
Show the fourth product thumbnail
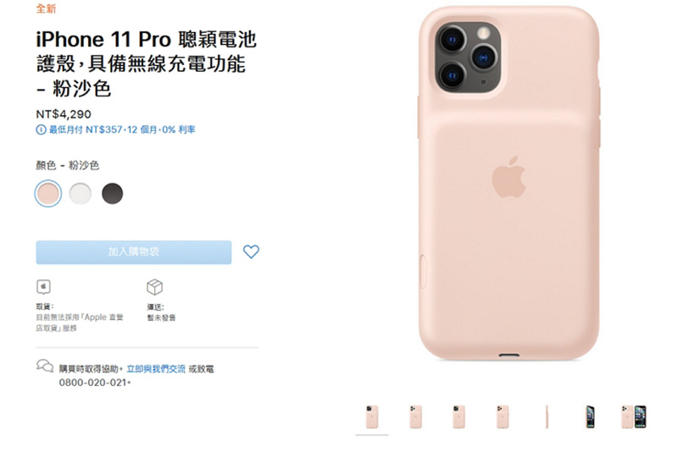[503, 417]
